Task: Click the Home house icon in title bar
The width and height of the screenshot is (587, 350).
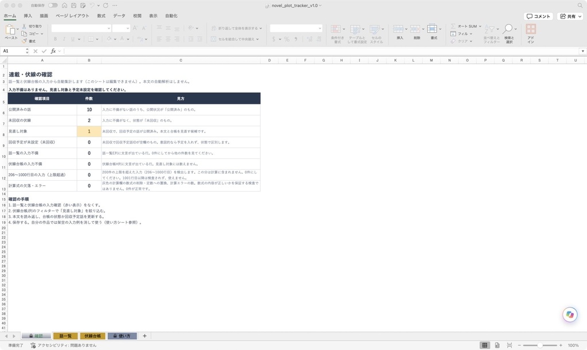Action: click(64, 5)
